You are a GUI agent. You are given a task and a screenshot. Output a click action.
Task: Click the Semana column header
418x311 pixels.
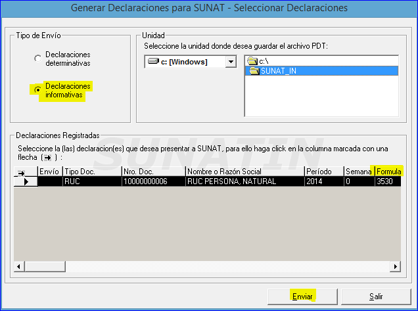360,172
